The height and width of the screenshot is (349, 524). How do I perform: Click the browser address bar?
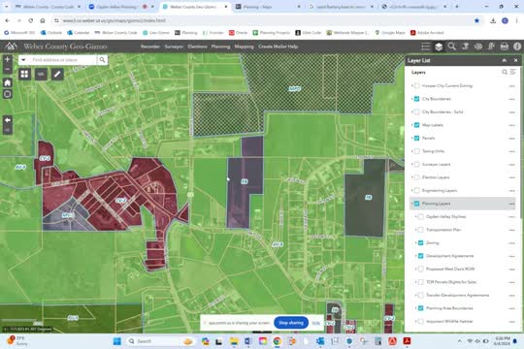(261, 20)
